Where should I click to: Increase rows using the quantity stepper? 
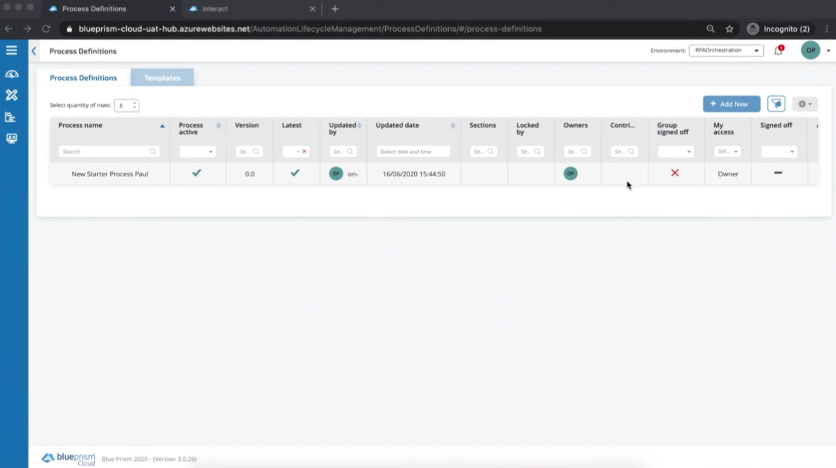(133, 102)
